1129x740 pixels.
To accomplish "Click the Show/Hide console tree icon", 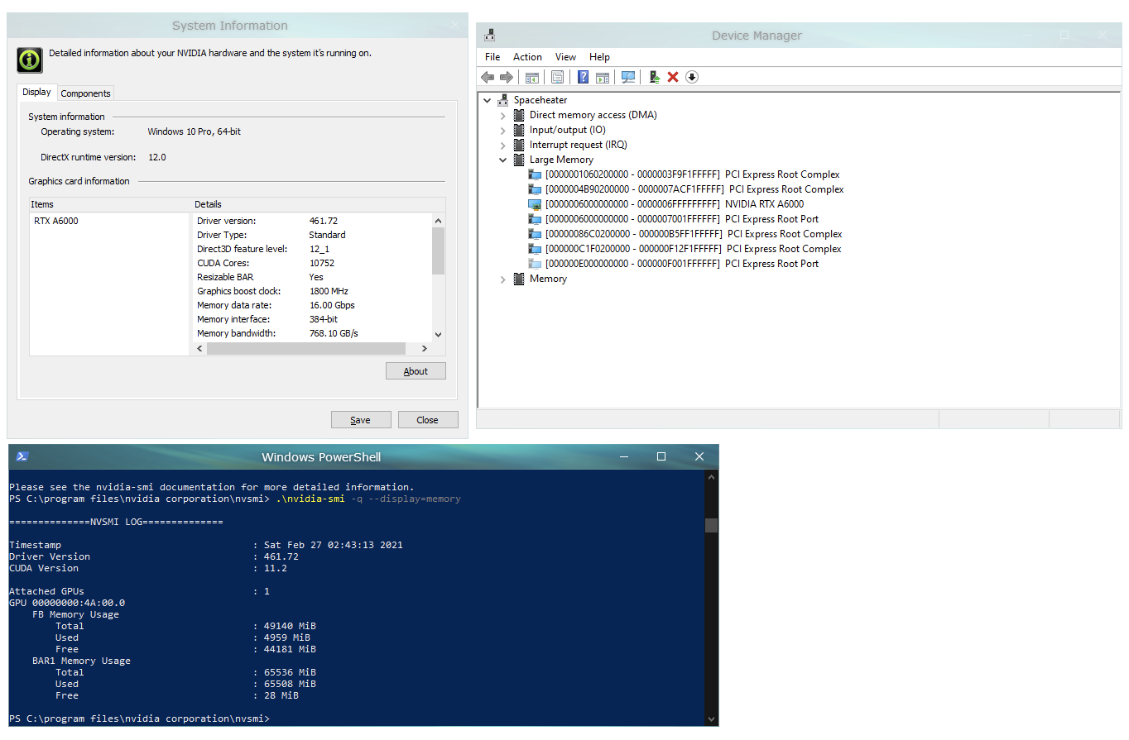I will tap(532, 77).
